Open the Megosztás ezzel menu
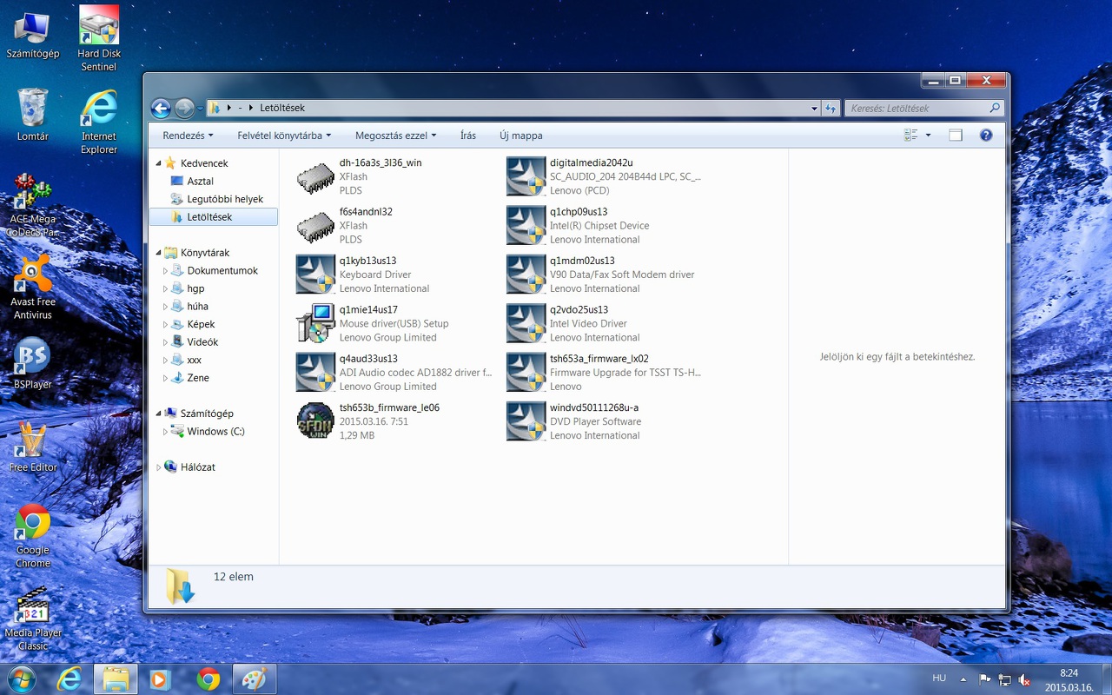The height and width of the screenshot is (695, 1112). 395,136
